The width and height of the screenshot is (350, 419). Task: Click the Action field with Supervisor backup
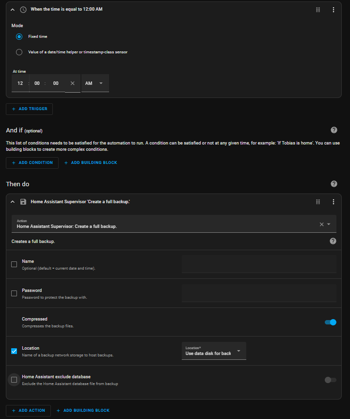click(x=174, y=224)
